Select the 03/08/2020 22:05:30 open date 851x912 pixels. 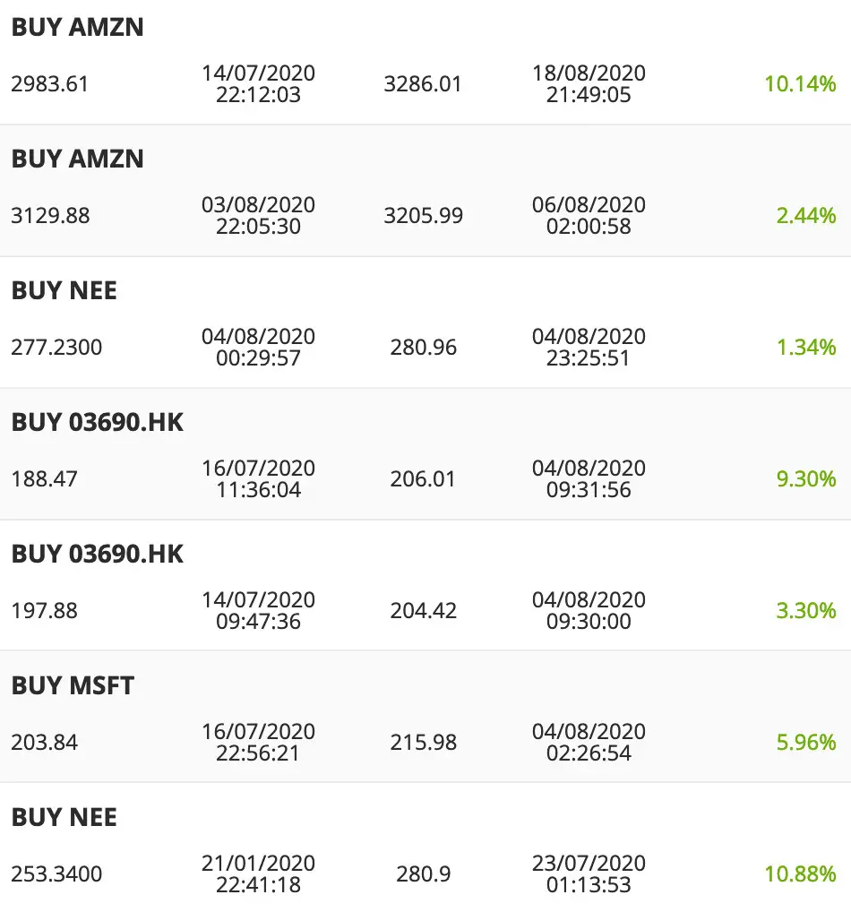tap(258, 216)
